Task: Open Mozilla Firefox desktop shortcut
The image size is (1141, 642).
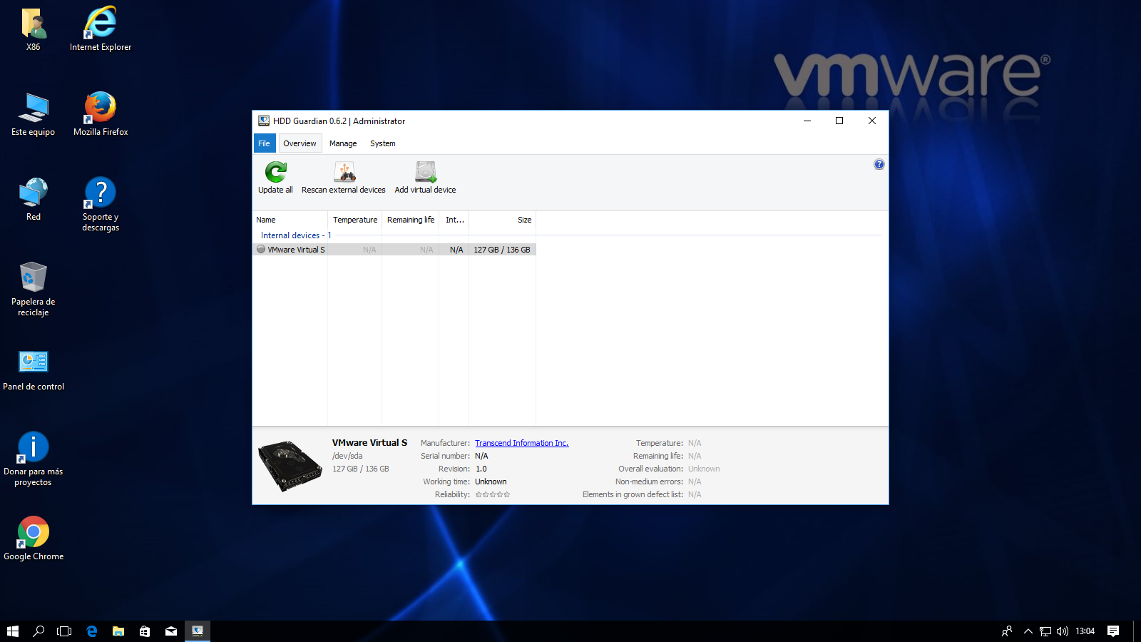Action: click(101, 114)
